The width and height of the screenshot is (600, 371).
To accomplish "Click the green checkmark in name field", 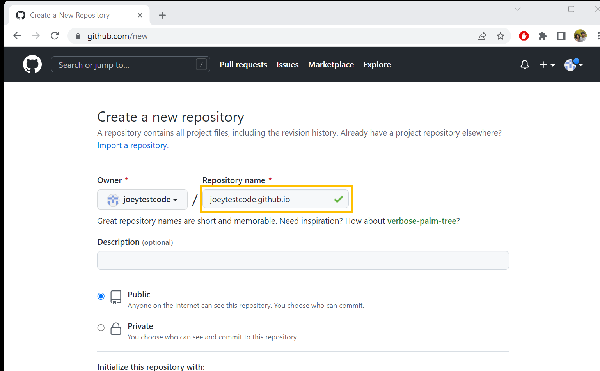I will pyautogui.click(x=338, y=199).
